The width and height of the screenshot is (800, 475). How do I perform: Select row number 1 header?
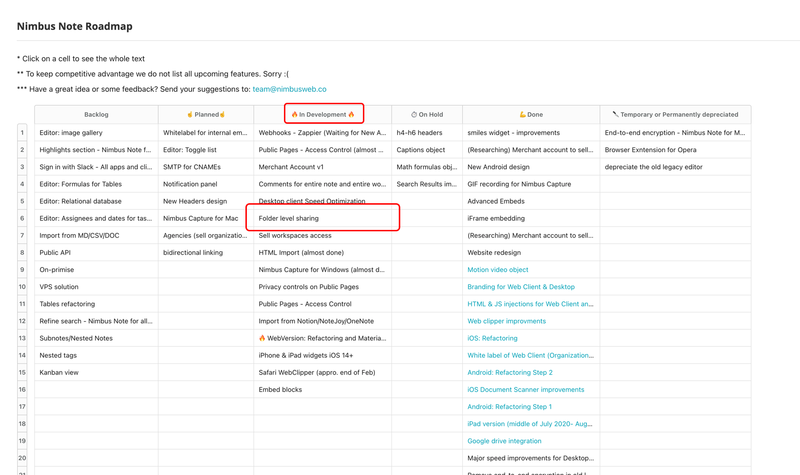22,133
